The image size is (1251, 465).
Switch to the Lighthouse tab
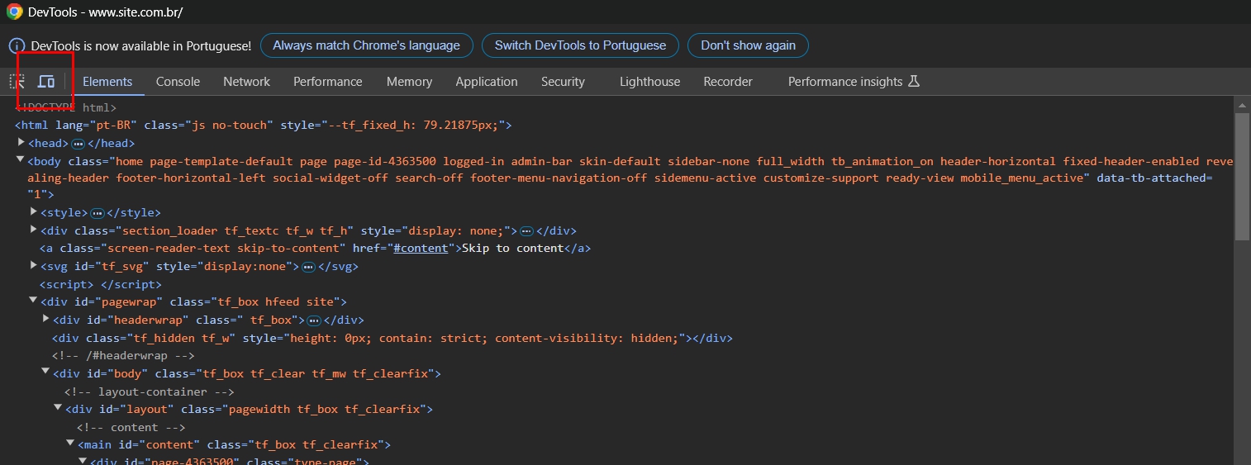[649, 82]
